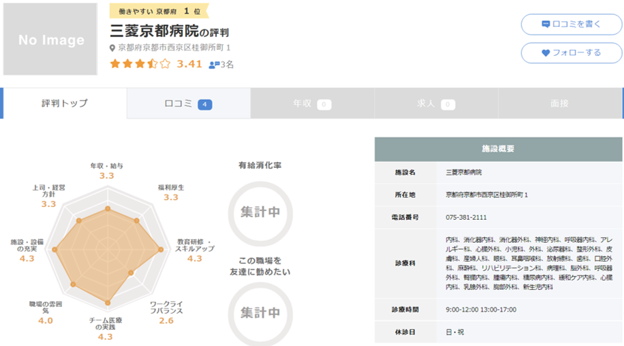
Task: Click the 施設名 value 三菱京都病院
Action: pos(464,173)
